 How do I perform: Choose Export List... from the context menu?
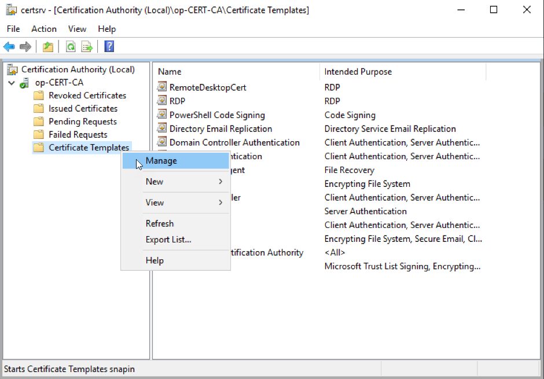[x=175, y=240]
